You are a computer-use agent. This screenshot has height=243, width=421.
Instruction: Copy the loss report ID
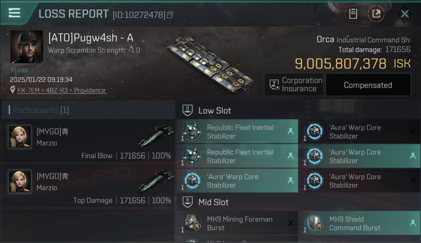170,15
